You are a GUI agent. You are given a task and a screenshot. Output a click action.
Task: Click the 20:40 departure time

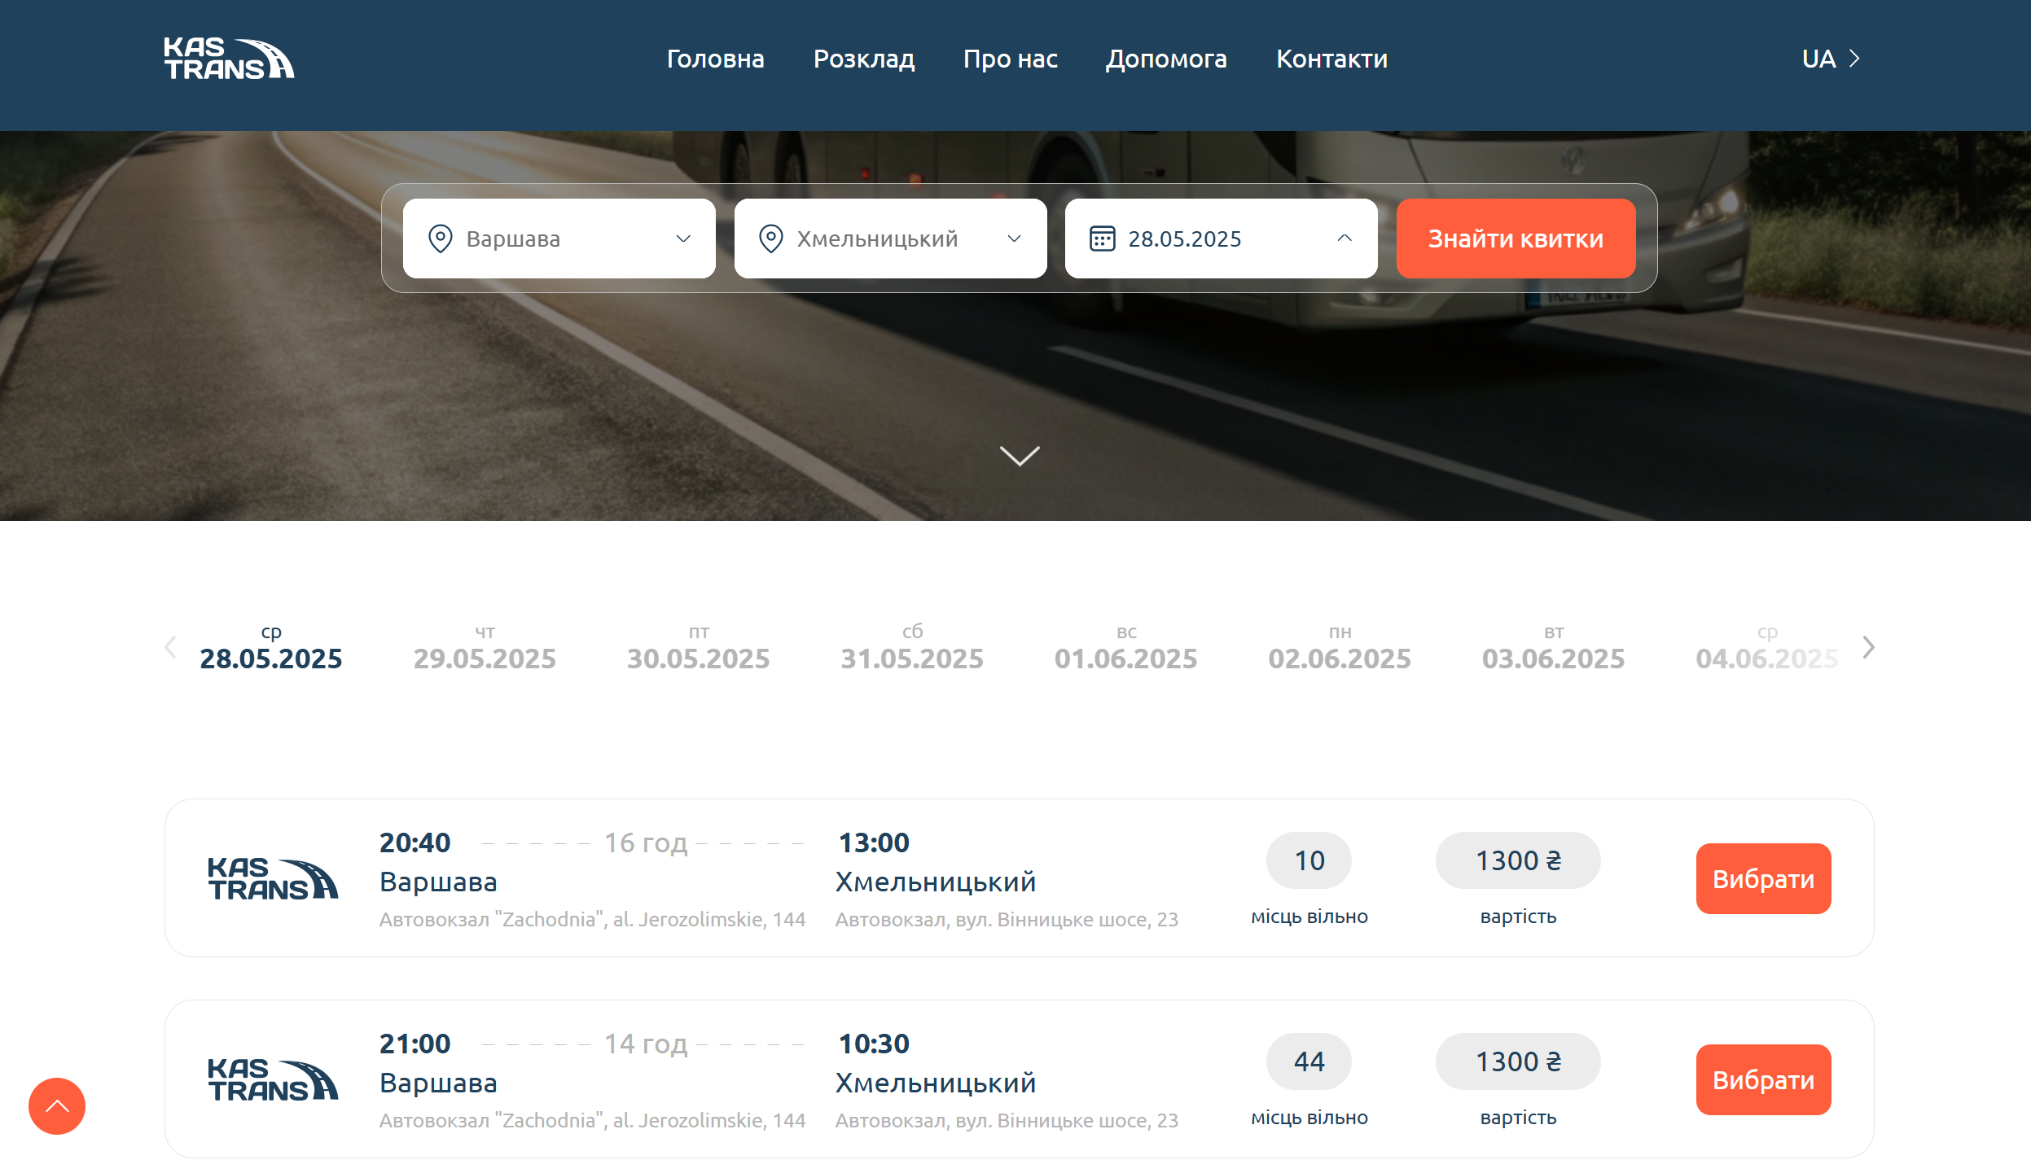pyautogui.click(x=415, y=843)
